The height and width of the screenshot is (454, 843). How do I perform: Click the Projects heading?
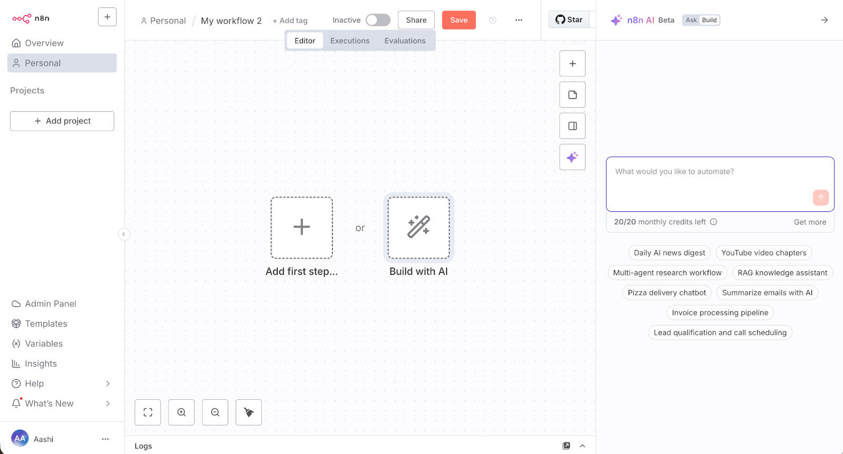(x=27, y=91)
